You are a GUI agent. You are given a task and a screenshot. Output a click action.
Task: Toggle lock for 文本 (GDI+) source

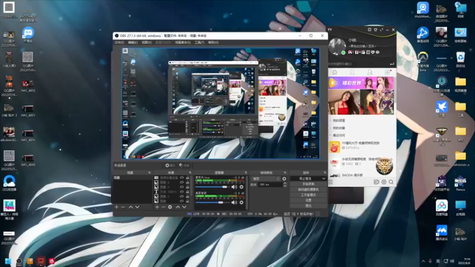tap(188, 192)
